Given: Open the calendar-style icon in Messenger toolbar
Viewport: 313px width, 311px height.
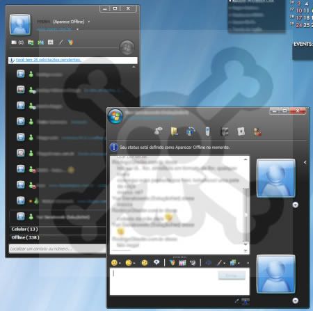Looking at the screenshot, I should (51, 42).
